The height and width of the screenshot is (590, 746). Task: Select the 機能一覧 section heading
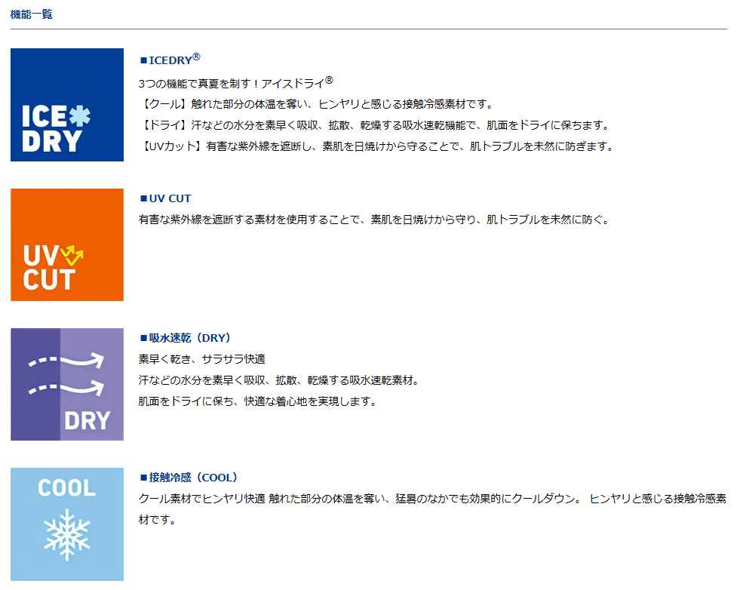tap(32, 14)
